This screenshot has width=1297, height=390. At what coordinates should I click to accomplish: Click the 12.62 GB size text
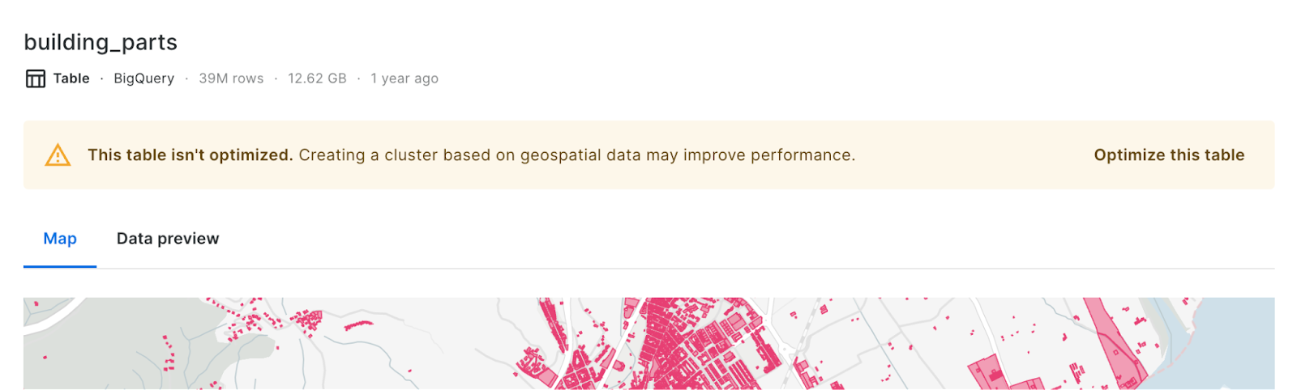[317, 78]
